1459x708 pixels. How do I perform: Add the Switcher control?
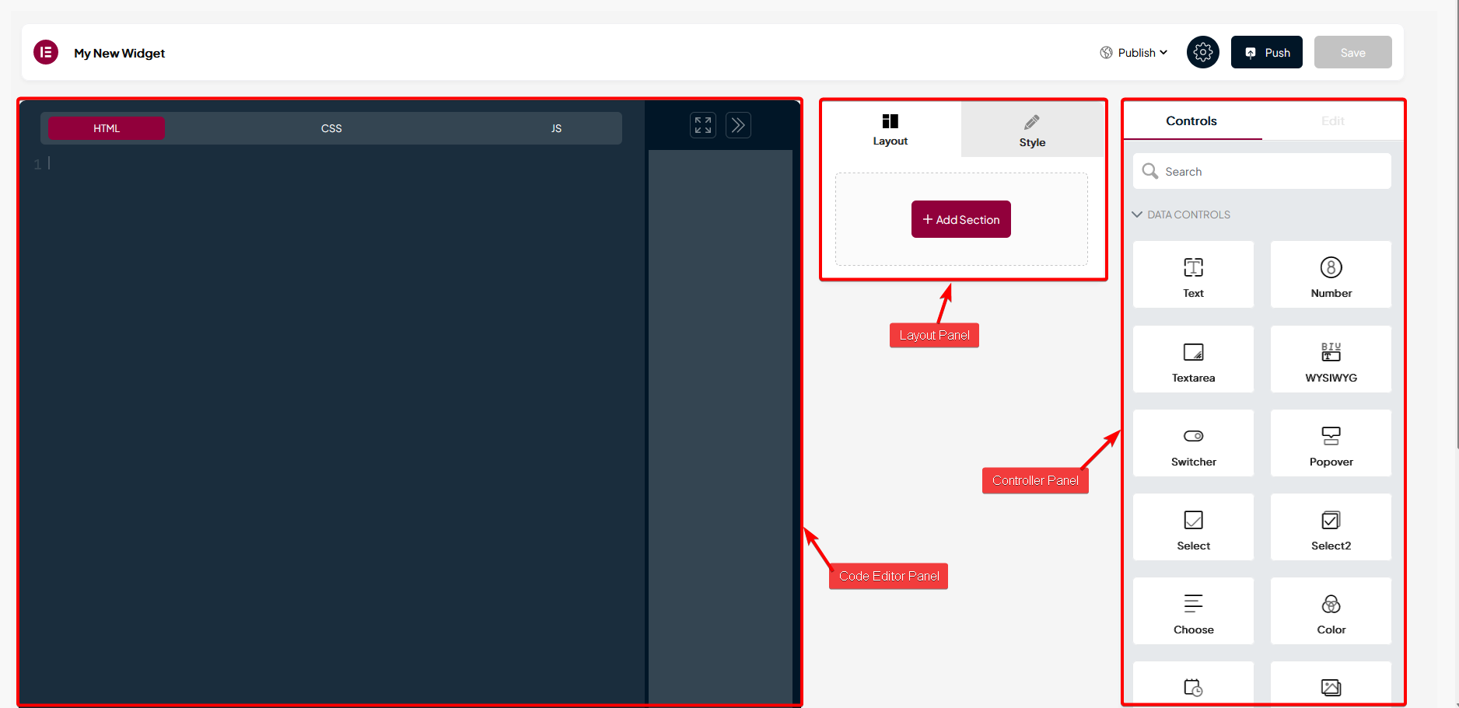pyautogui.click(x=1193, y=443)
